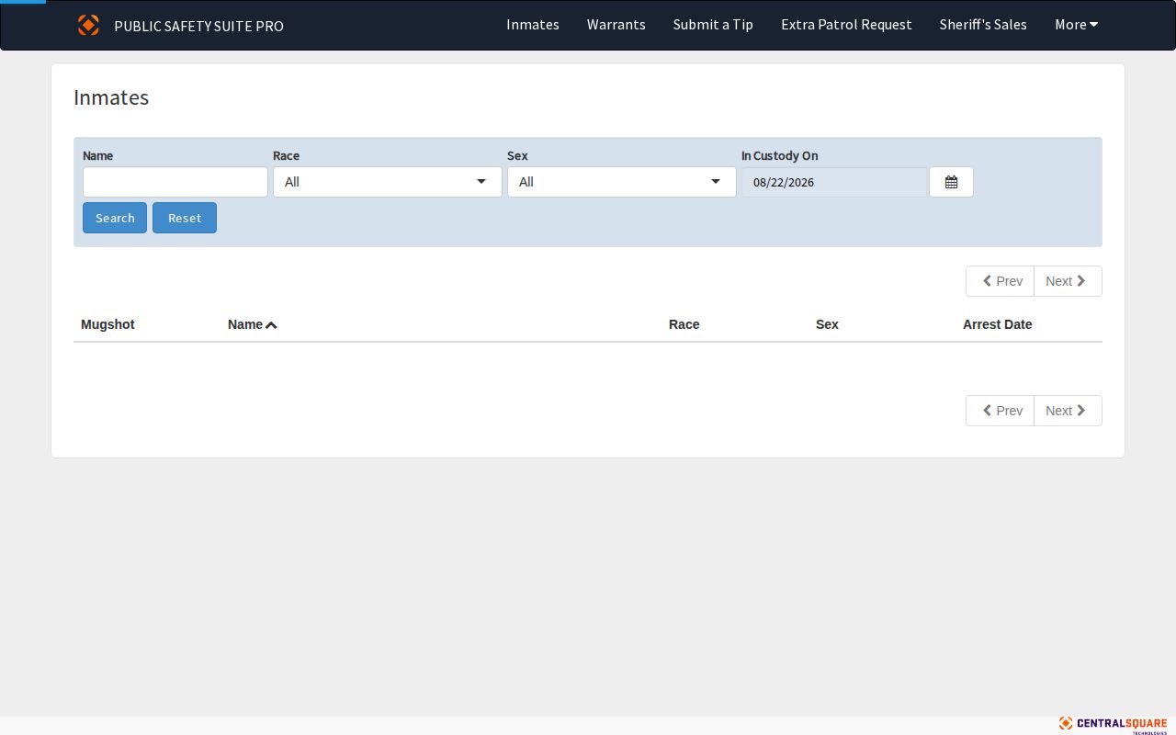This screenshot has width=1176, height=735.
Task: Click the Race column header
Action: click(684, 324)
